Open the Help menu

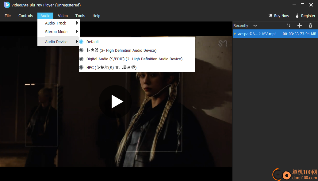pyautogui.click(x=96, y=16)
